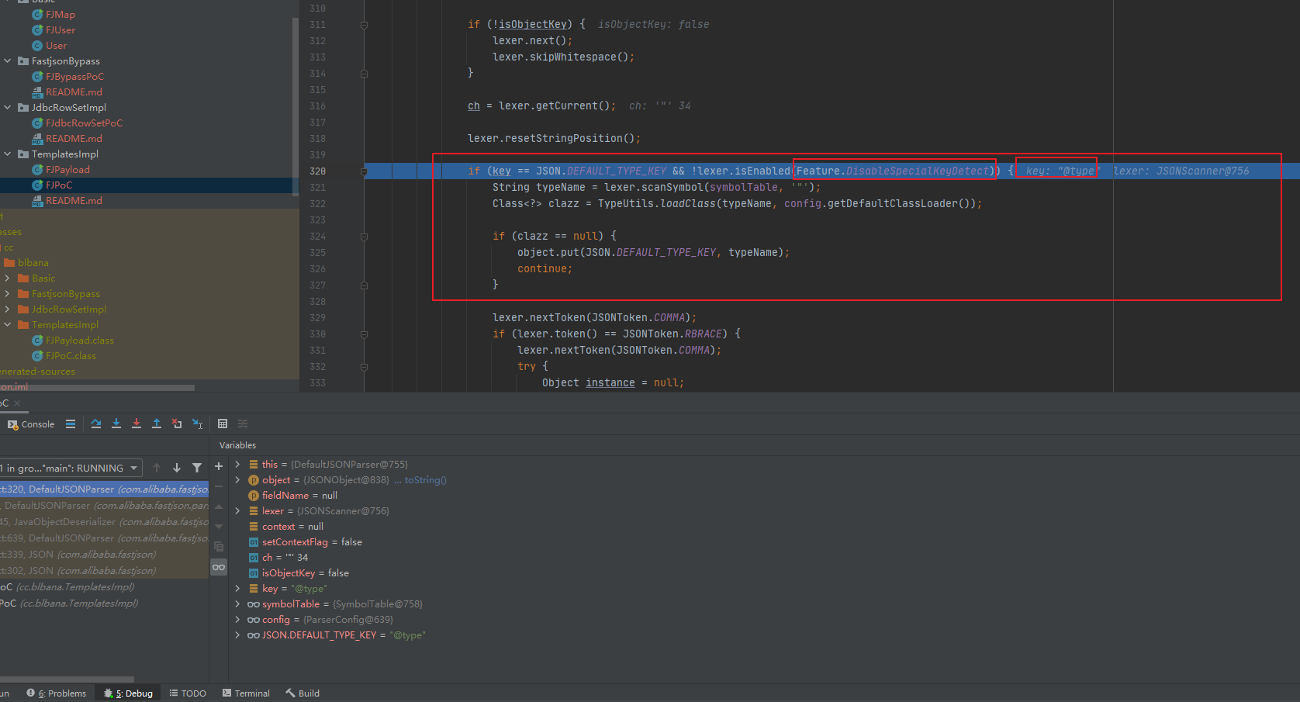Click the isObjectKey variable row
The height and width of the screenshot is (702, 1300).
306,573
